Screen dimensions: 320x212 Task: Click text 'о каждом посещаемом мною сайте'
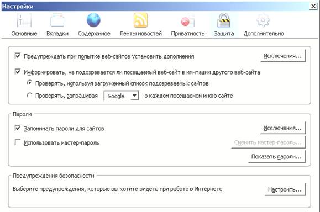(188, 96)
